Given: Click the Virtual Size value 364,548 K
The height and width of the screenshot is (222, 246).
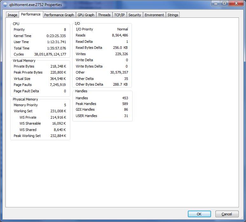Looking at the screenshot, I should pos(58,79).
